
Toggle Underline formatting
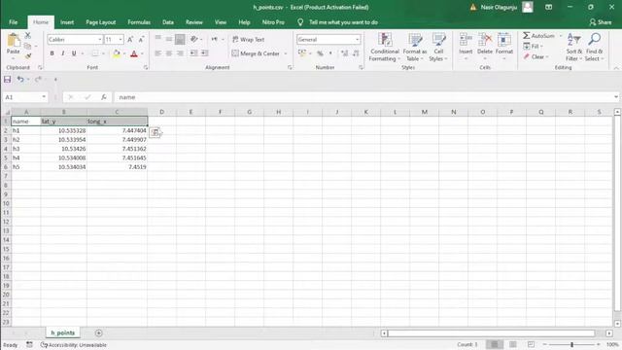pos(74,53)
